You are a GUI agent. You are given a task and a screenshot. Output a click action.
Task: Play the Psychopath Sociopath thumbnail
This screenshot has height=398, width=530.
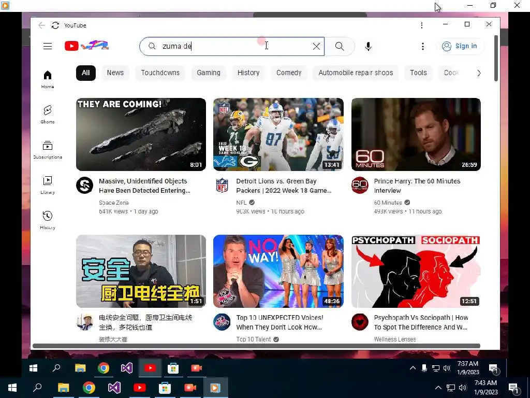click(416, 271)
